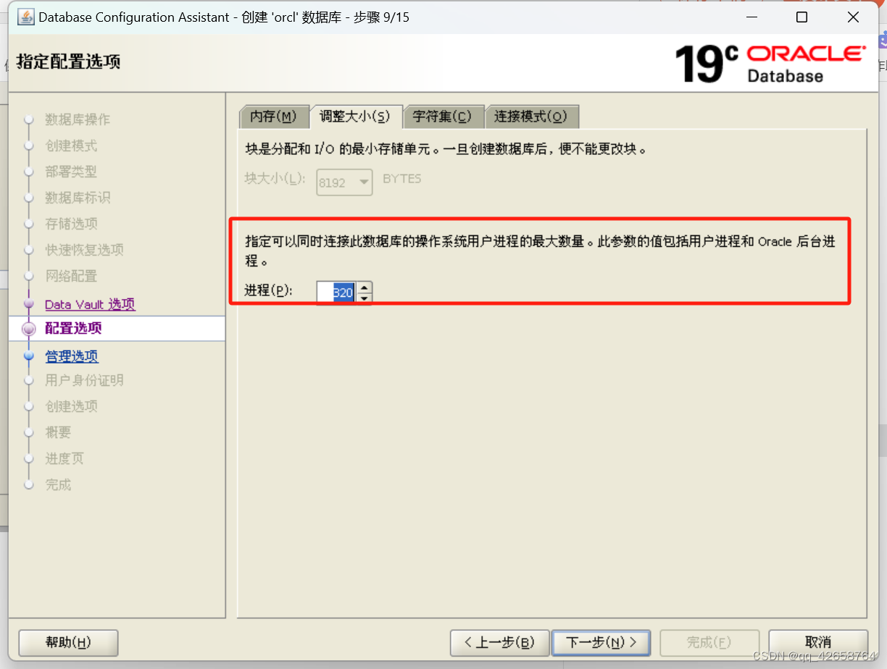
Task: Go to the Data Vault 选项 step
Action: [x=90, y=304]
